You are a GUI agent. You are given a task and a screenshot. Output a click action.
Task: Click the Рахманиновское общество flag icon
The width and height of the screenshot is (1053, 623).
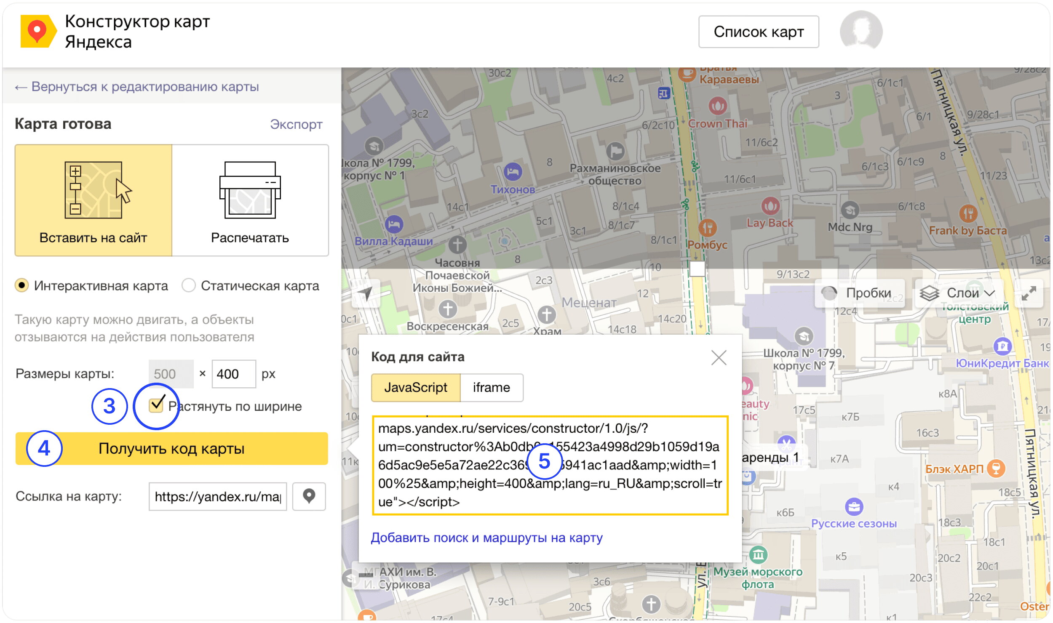click(615, 151)
